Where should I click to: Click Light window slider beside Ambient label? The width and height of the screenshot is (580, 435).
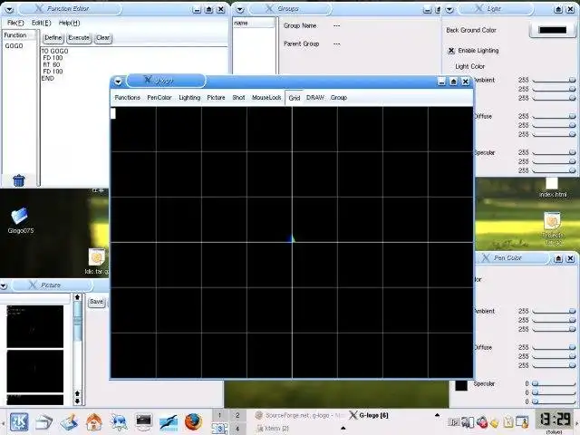pyautogui.click(x=554, y=81)
